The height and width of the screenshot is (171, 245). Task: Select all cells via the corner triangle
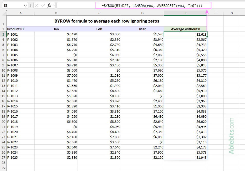click(x=4, y=13)
